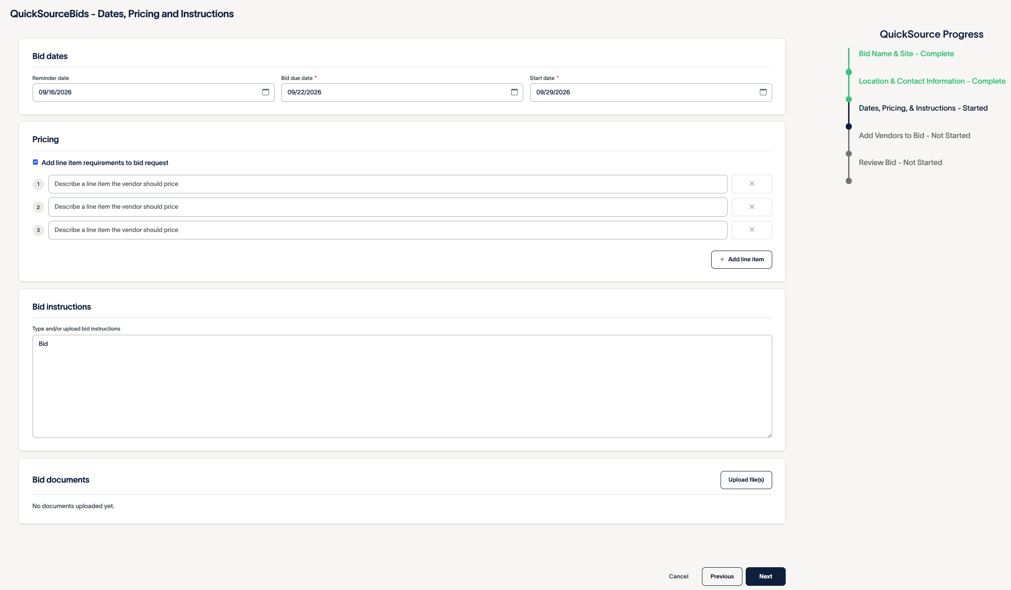Remove line item 1 with X icon
The image size is (1011, 590).
pyautogui.click(x=752, y=184)
